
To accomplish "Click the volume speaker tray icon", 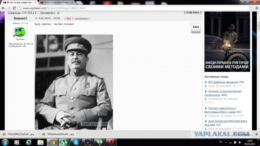I will pos(240,142).
